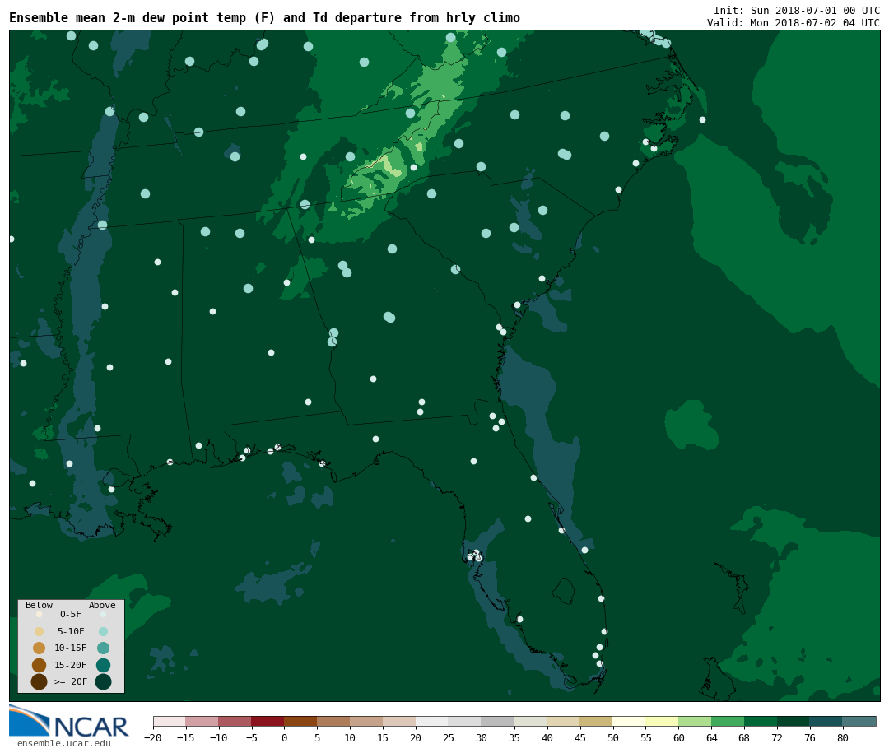
Task: Click the Init time text line
Action: [x=796, y=11]
